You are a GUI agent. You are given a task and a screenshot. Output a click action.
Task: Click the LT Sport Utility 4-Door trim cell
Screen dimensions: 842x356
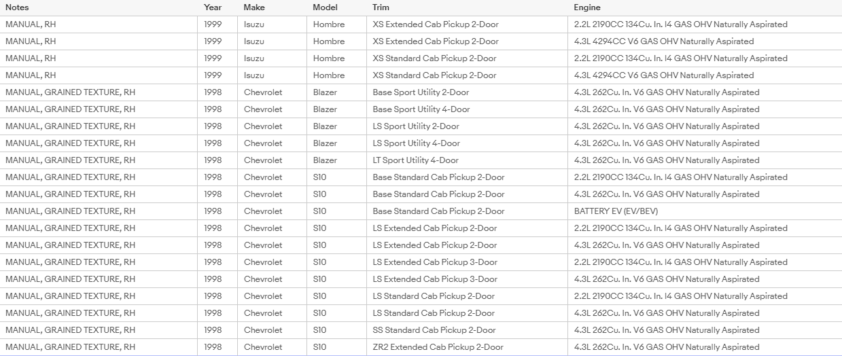click(x=467, y=160)
